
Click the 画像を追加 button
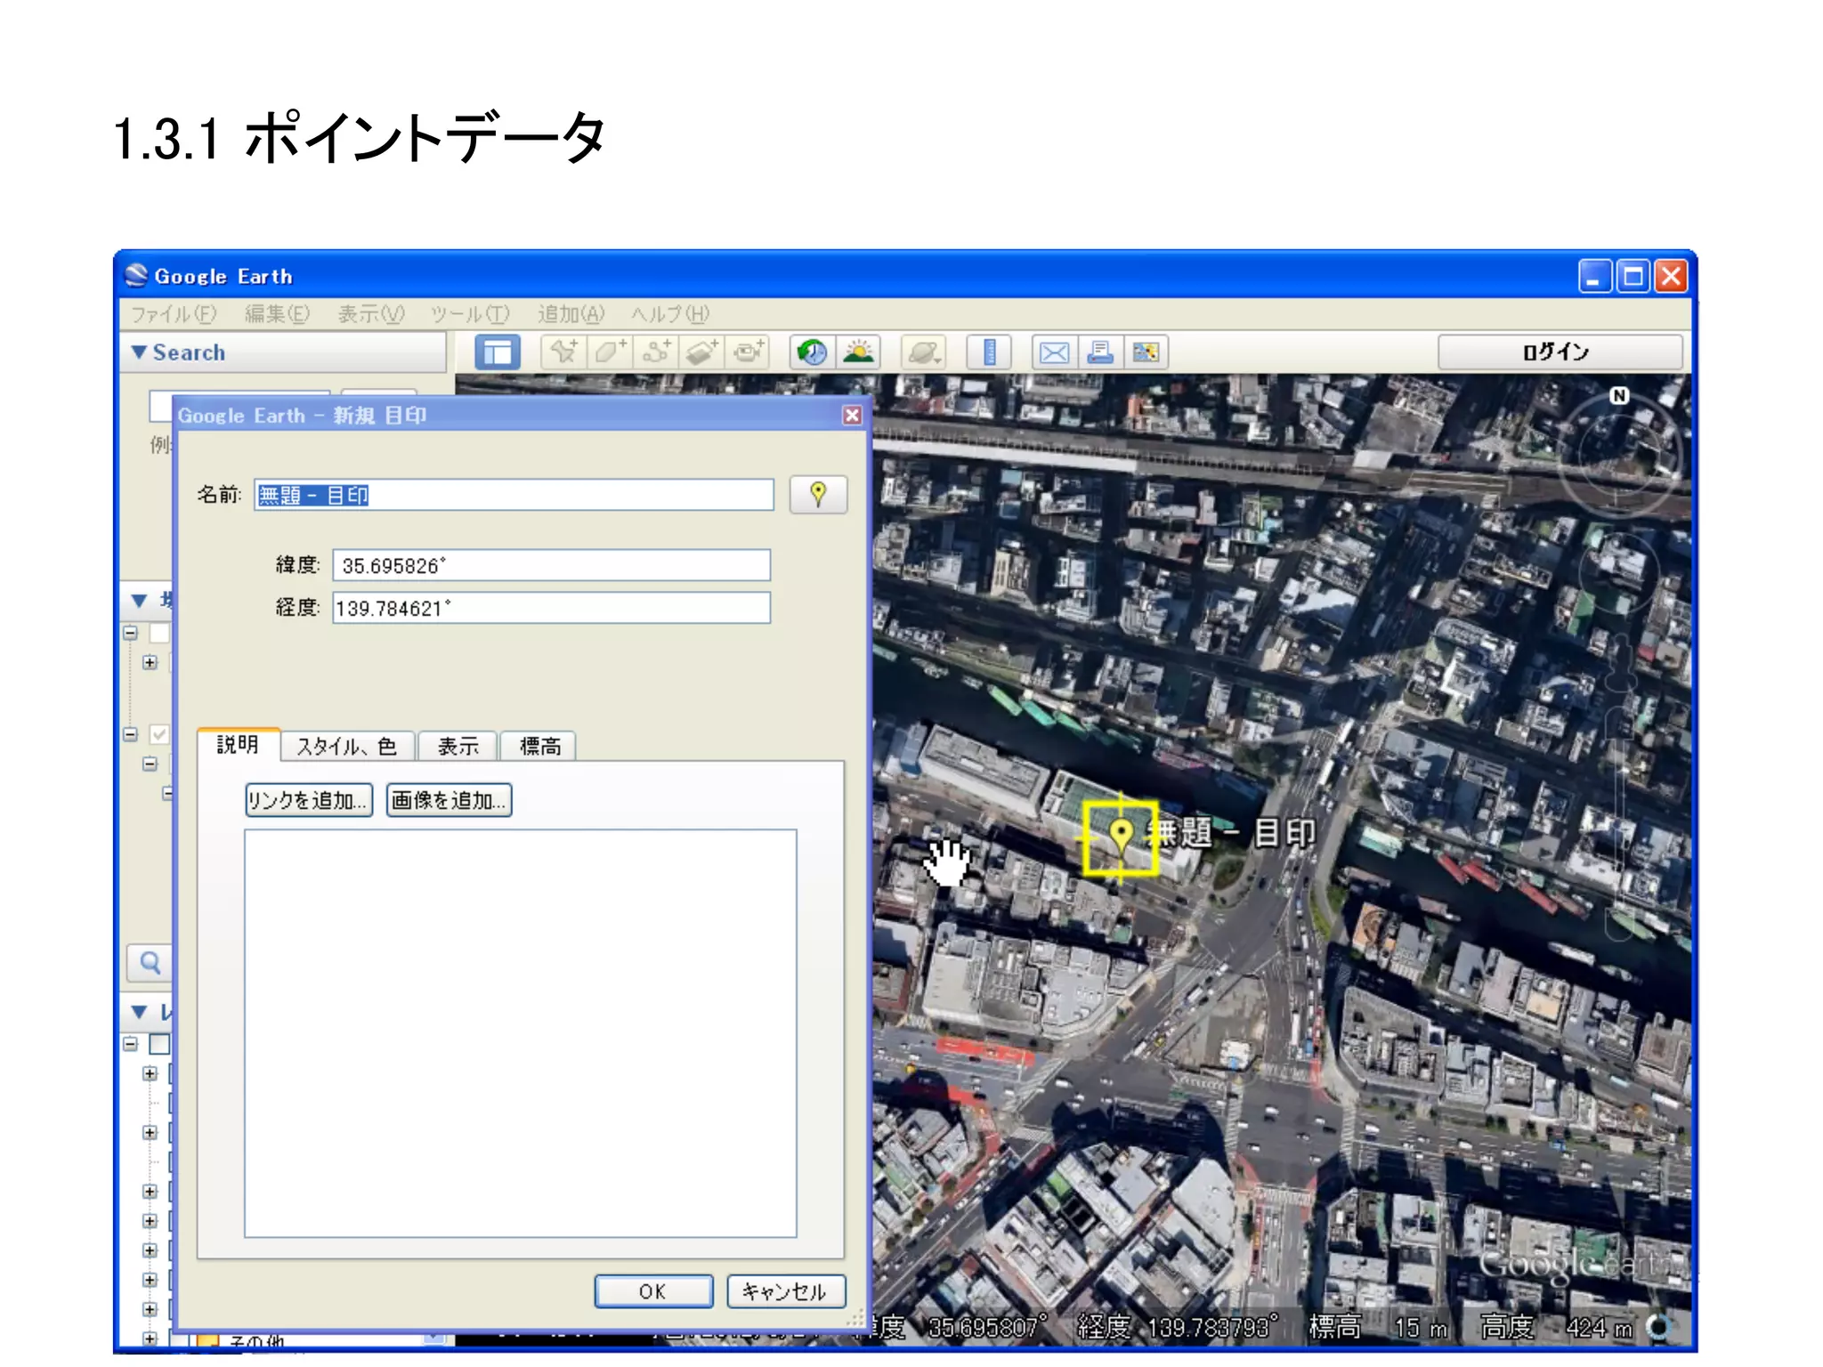coord(449,800)
